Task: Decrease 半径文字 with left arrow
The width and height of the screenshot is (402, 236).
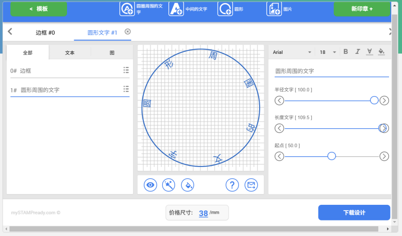Action: coord(279,101)
